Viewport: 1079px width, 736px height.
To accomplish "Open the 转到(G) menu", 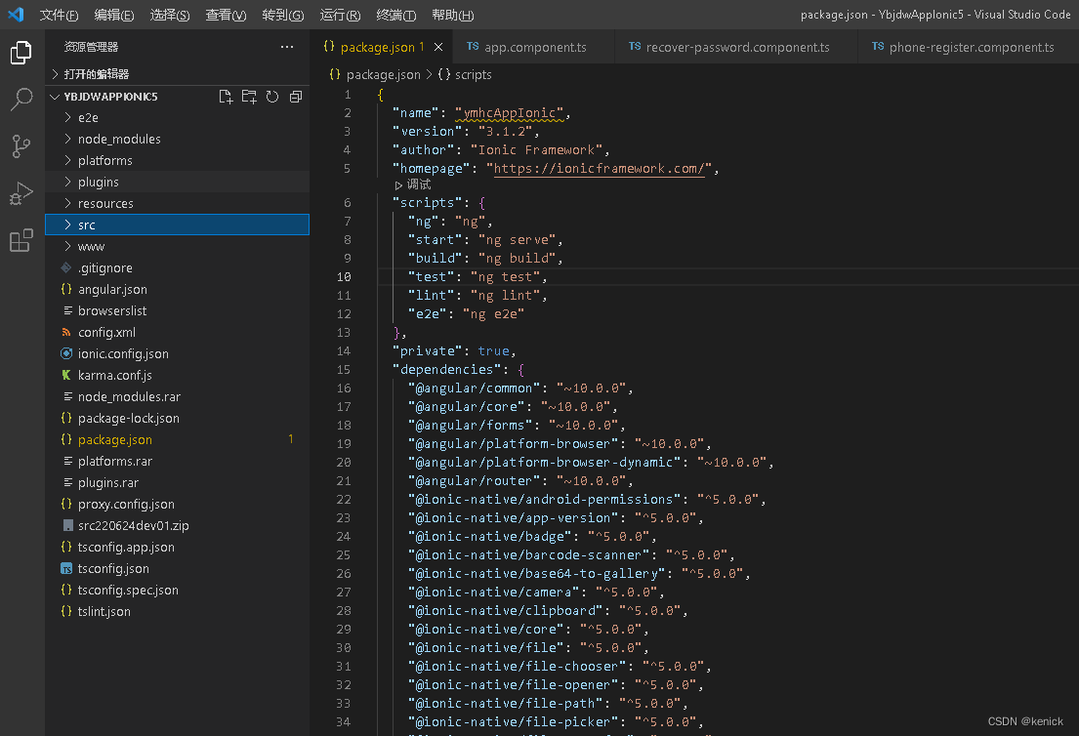I will (283, 15).
